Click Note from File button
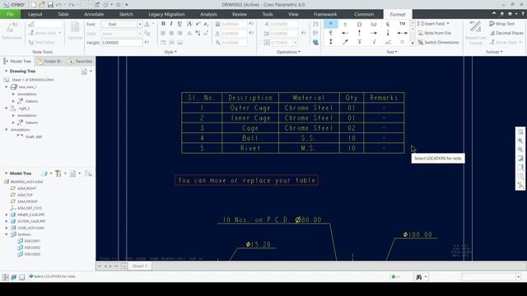This screenshot has width=527, height=296. tap(434, 33)
